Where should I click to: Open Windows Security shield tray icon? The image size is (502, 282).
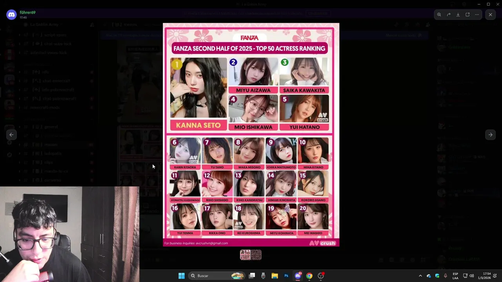[x=437, y=276]
